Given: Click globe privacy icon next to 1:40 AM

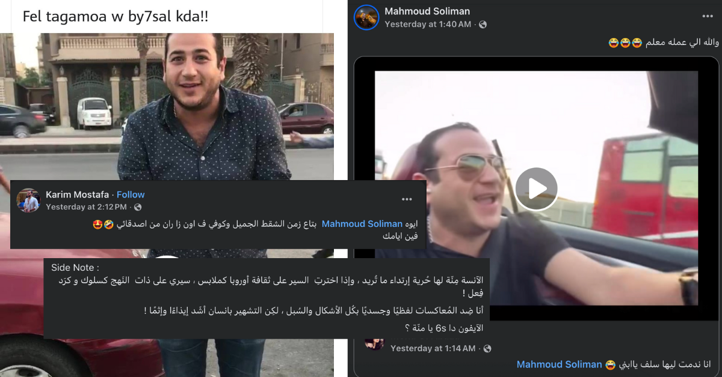Looking at the screenshot, I should click(x=483, y=25).
